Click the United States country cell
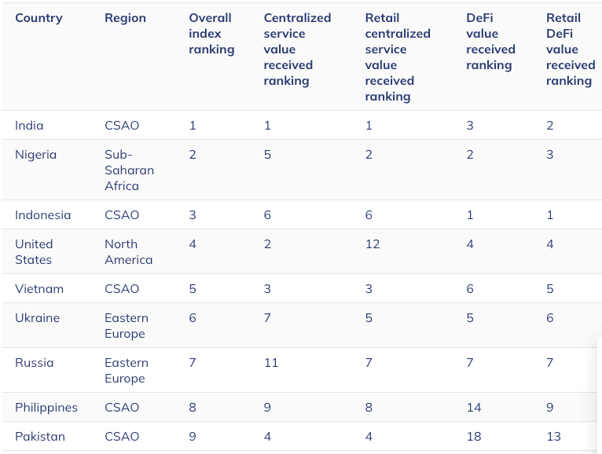The image size is (602, 454). pyautogui.click(x=34, y=252)
